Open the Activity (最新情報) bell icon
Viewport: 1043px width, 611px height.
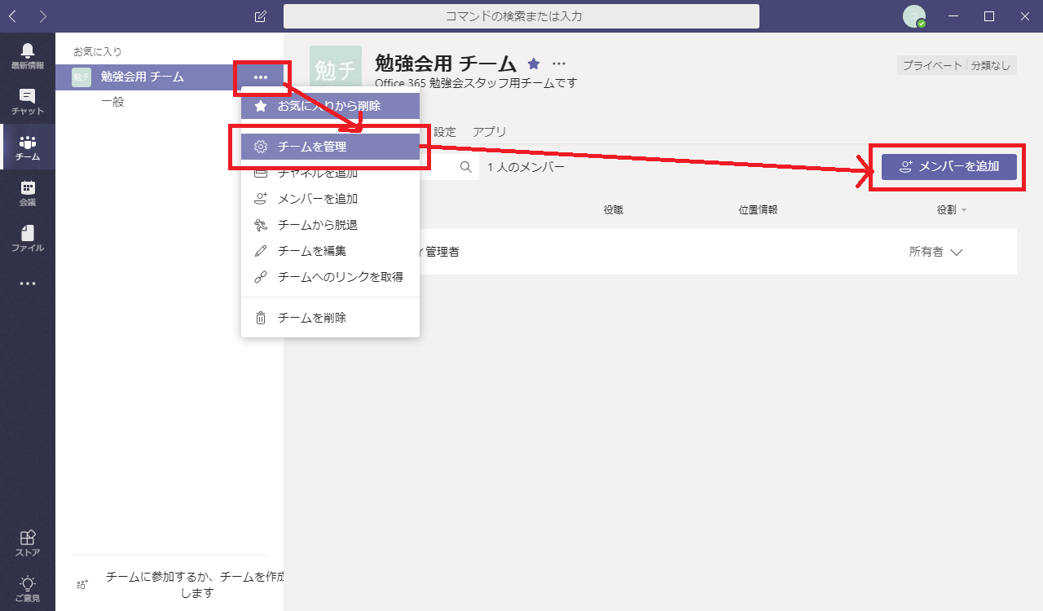[28, 55]
